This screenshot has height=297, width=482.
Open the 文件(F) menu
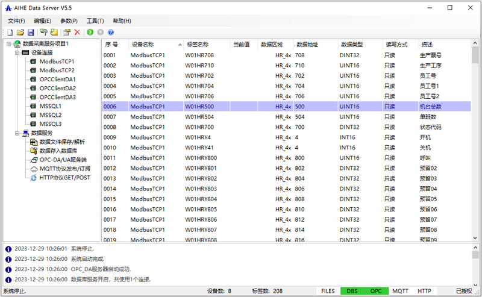(16, 21)
